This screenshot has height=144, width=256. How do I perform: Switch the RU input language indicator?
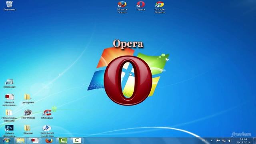[x=204, y=140]
